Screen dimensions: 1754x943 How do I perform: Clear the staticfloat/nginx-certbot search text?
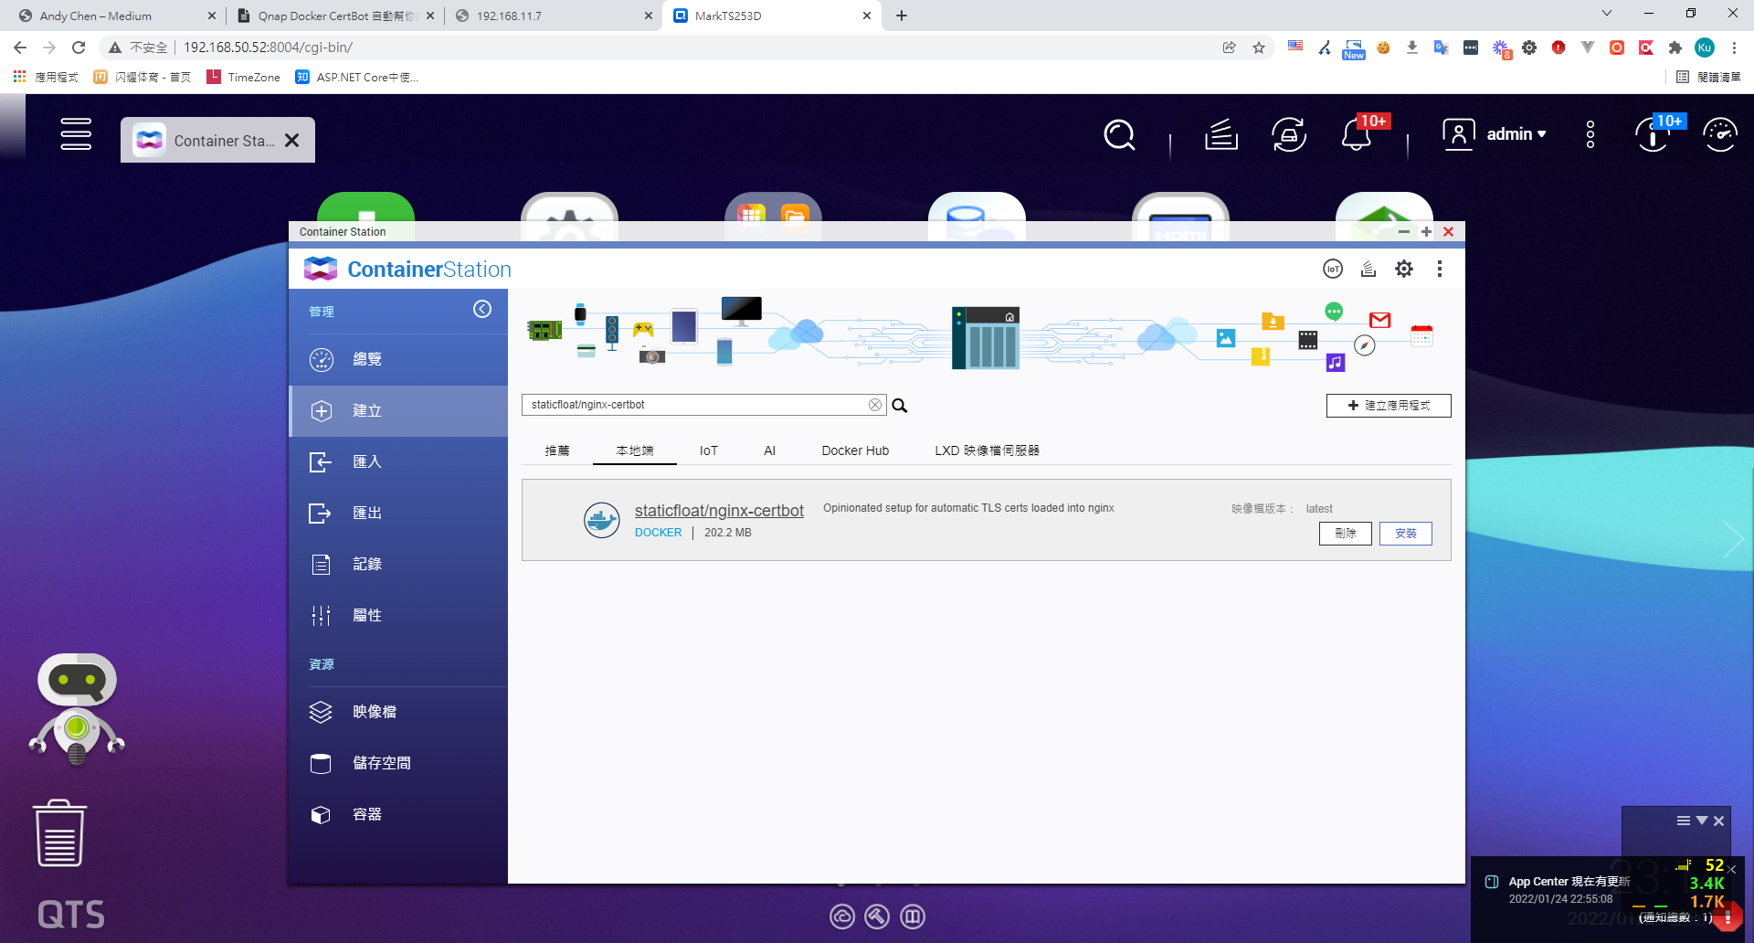click(875, 405)
